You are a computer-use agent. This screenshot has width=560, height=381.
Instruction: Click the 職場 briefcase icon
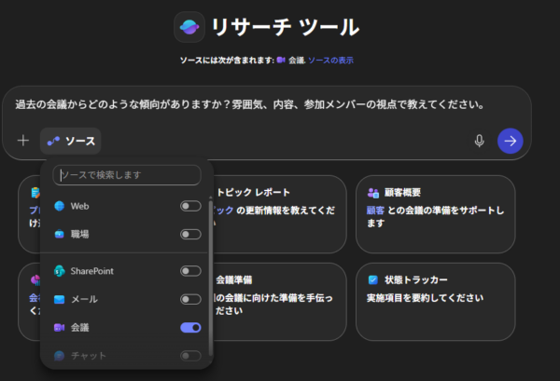(60, 234)
